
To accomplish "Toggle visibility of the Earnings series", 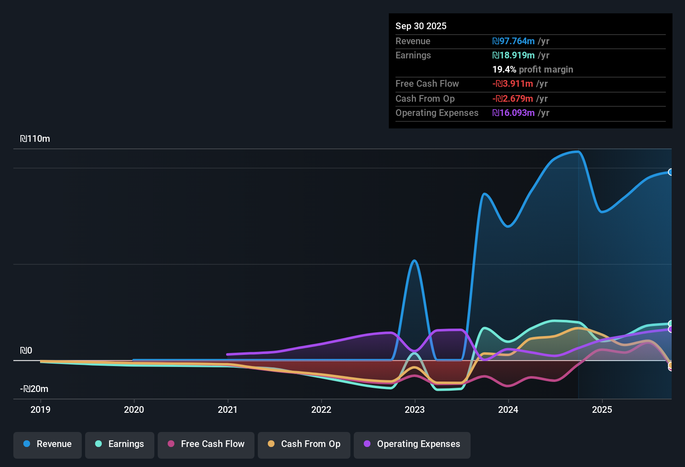I will pyautogui.click(x=119, y=444).
